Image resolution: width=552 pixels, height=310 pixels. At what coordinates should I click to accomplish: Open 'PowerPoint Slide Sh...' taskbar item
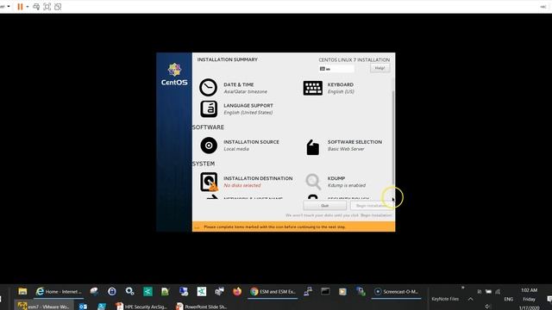coord(202,307)
